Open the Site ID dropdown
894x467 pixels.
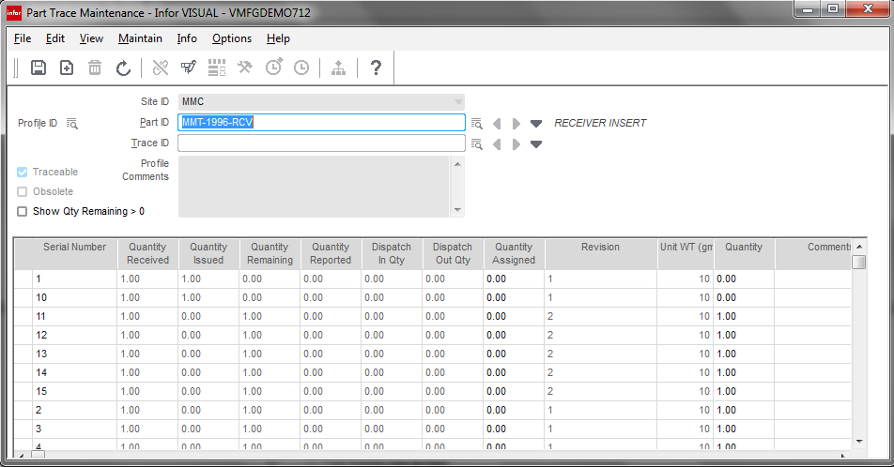458,102
